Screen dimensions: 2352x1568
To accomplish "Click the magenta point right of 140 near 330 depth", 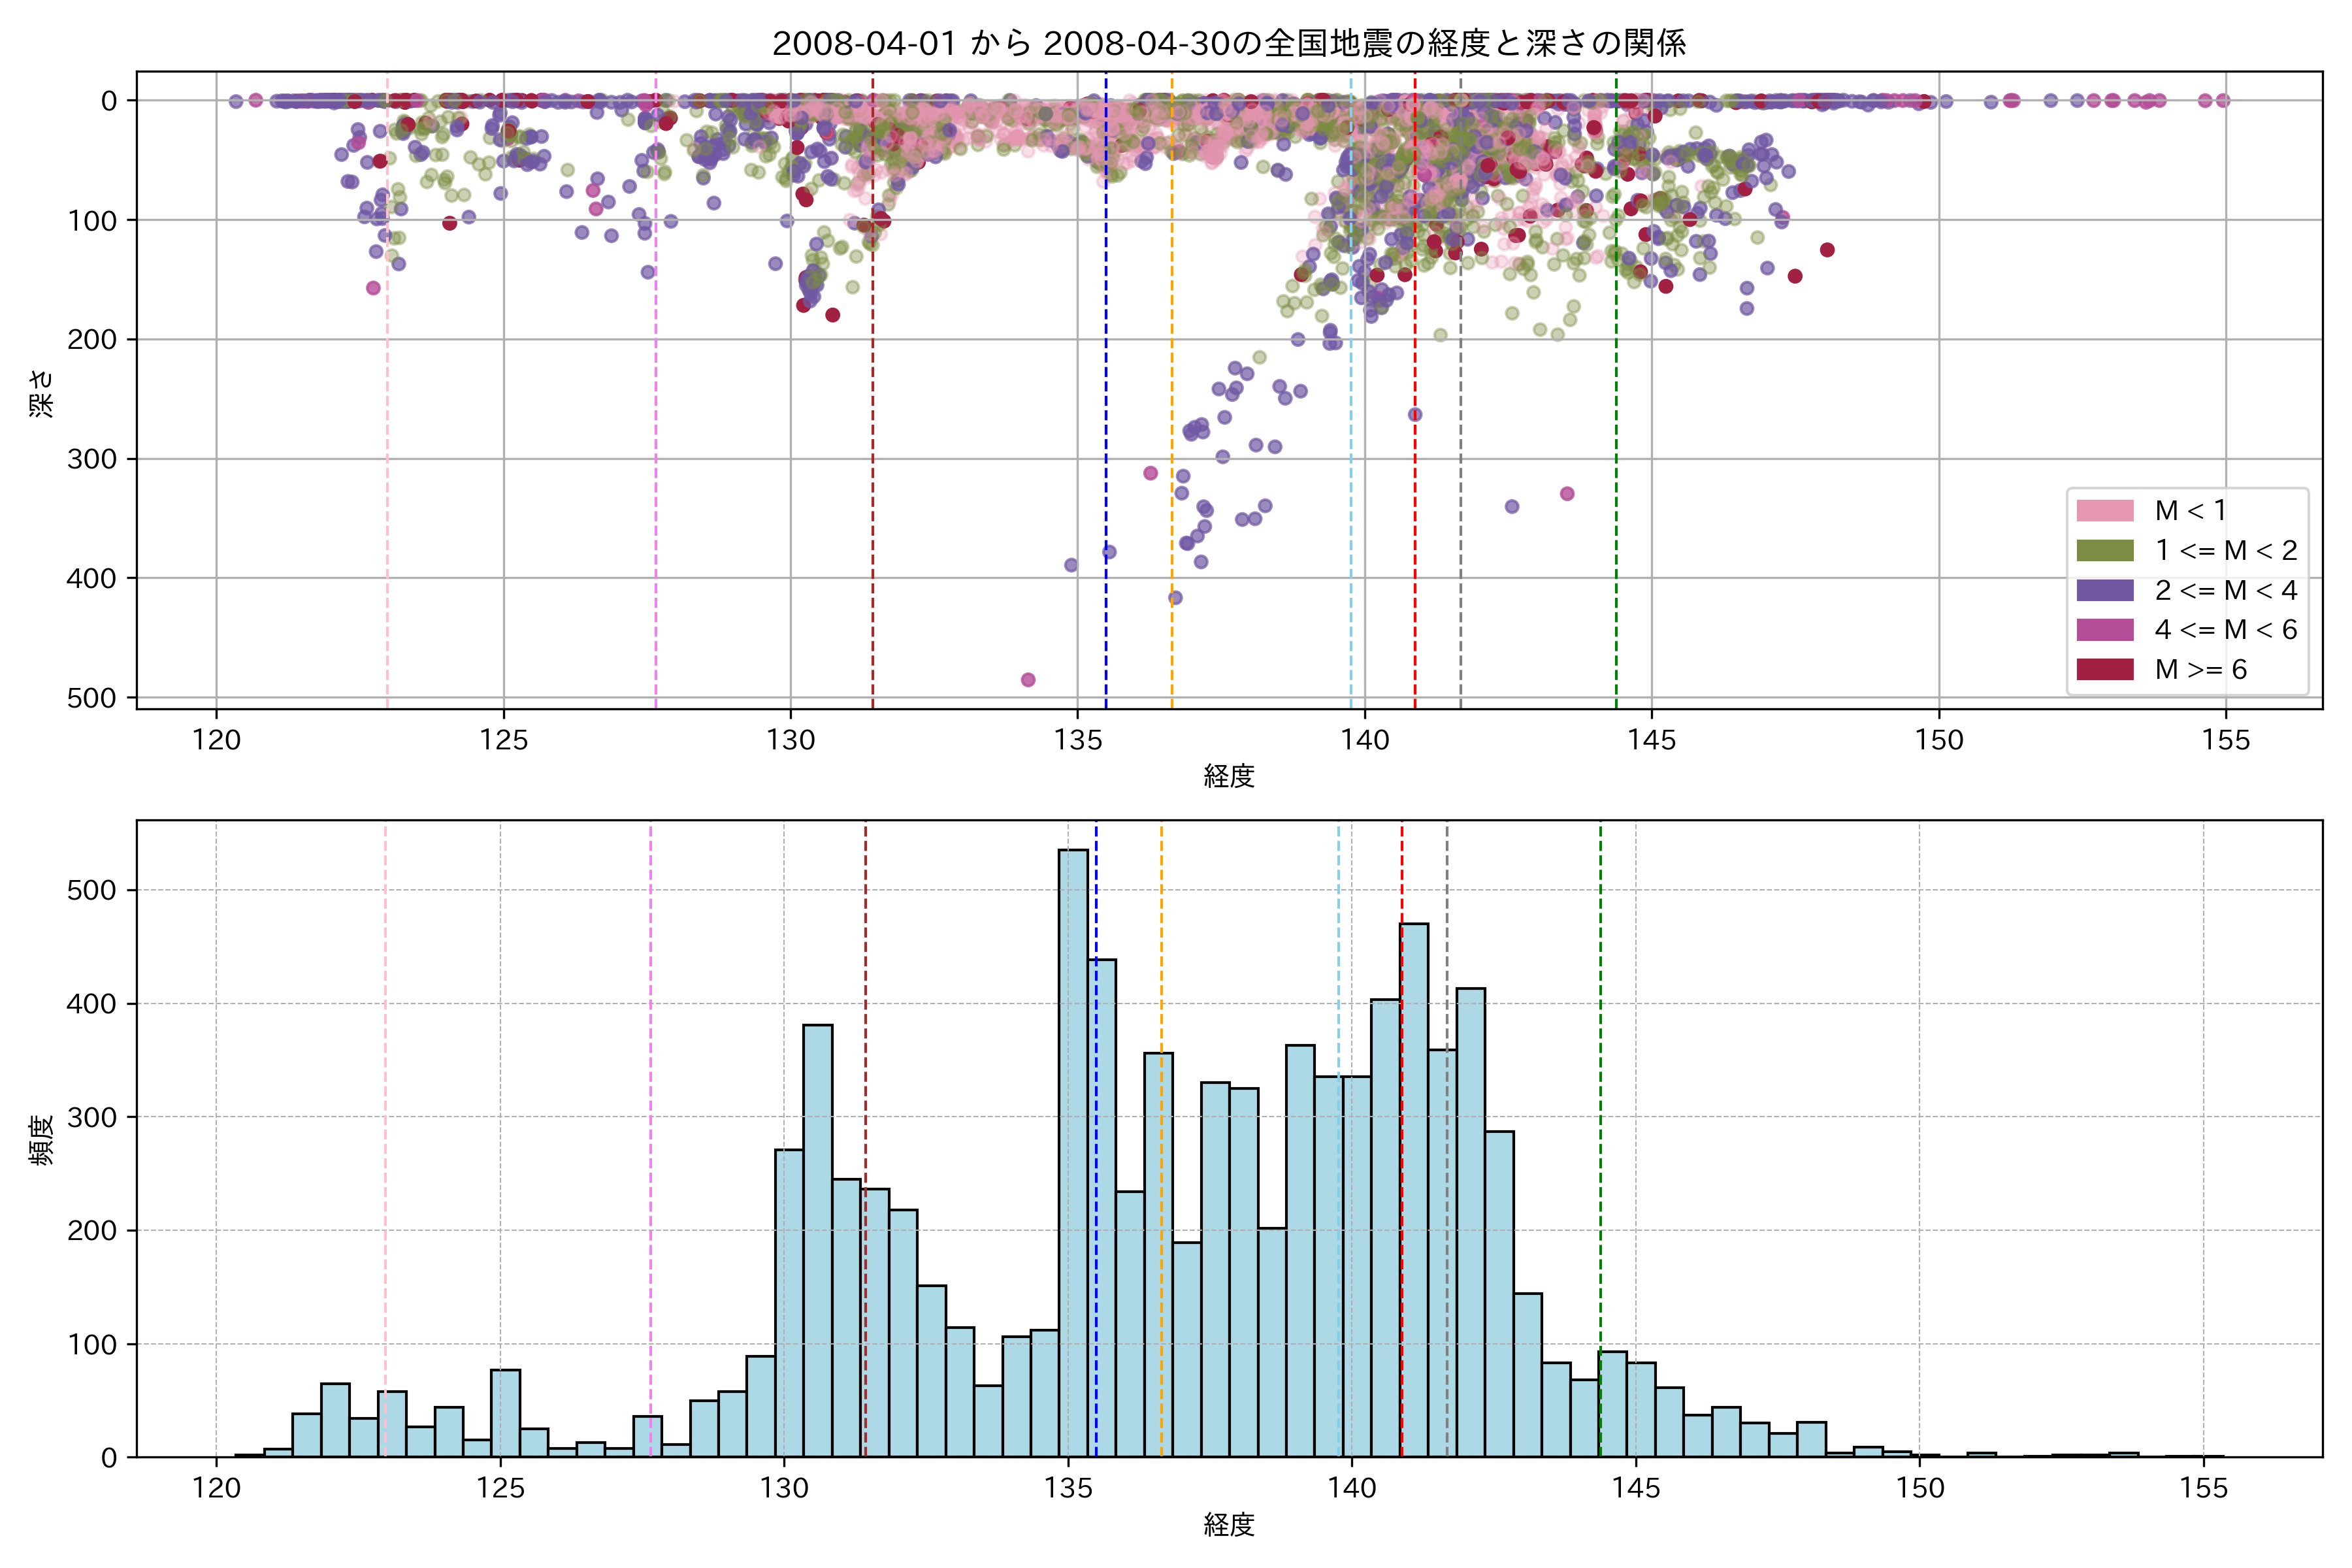I will (x=1567, y=494).
